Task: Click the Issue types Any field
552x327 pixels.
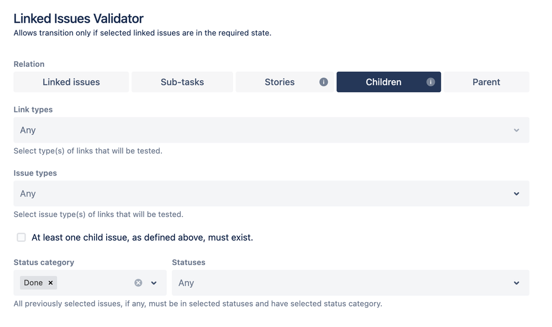Action: [x=271, y=193]
